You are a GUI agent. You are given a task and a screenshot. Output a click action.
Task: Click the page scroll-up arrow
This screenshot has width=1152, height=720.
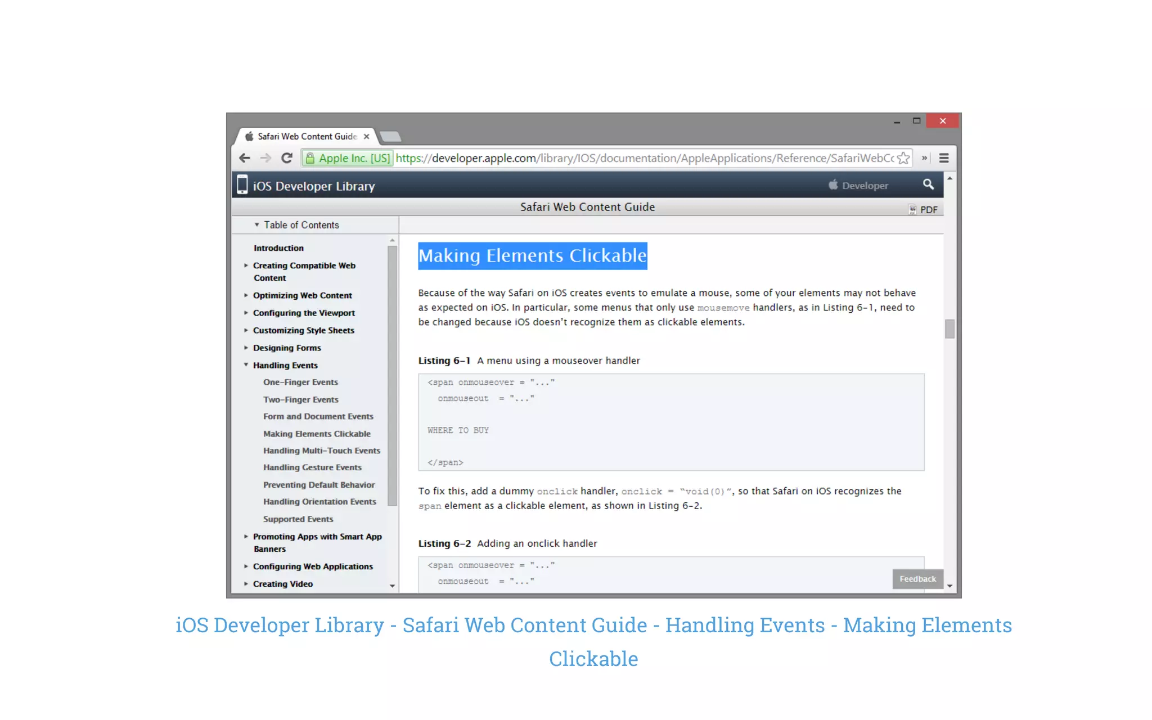point(949,178)
